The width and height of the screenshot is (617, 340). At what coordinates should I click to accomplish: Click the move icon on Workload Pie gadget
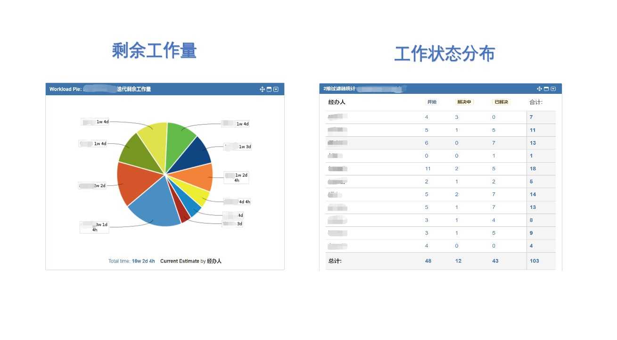click(262, 89)
